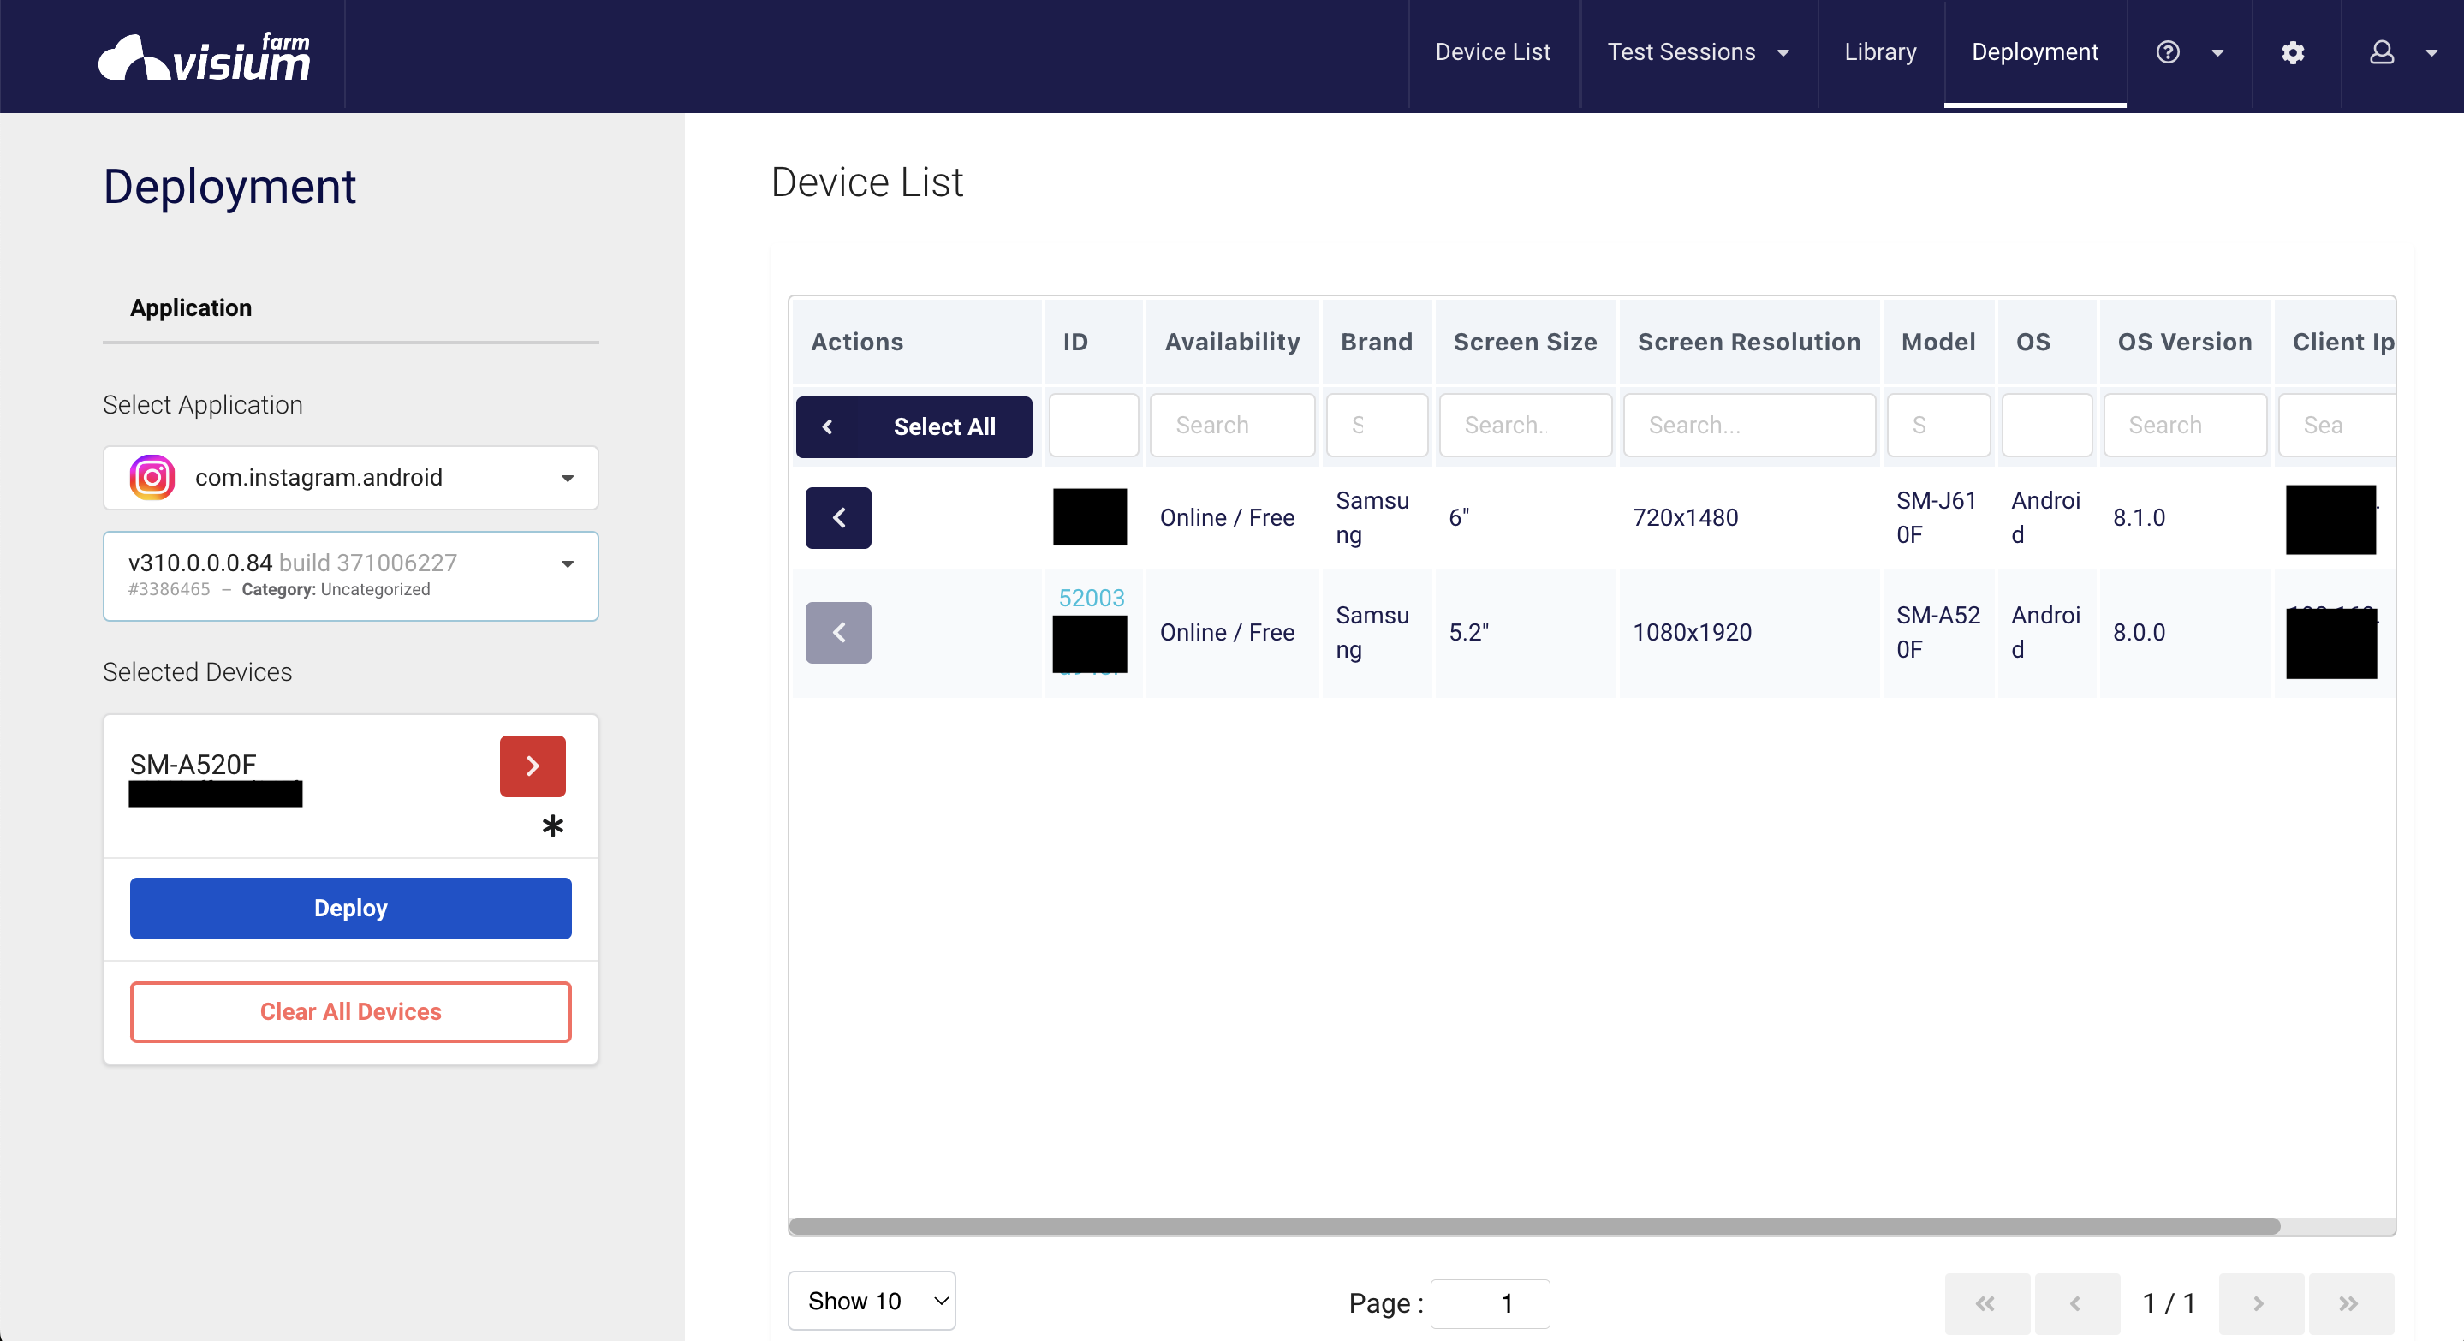Go to previous page button
2464x1341 pixels.
(2077, 1303)
